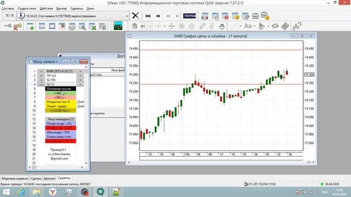Screen dimensions: 351x197
Task: Select the ruler measurement tool
Action: (x=202, y=26)
